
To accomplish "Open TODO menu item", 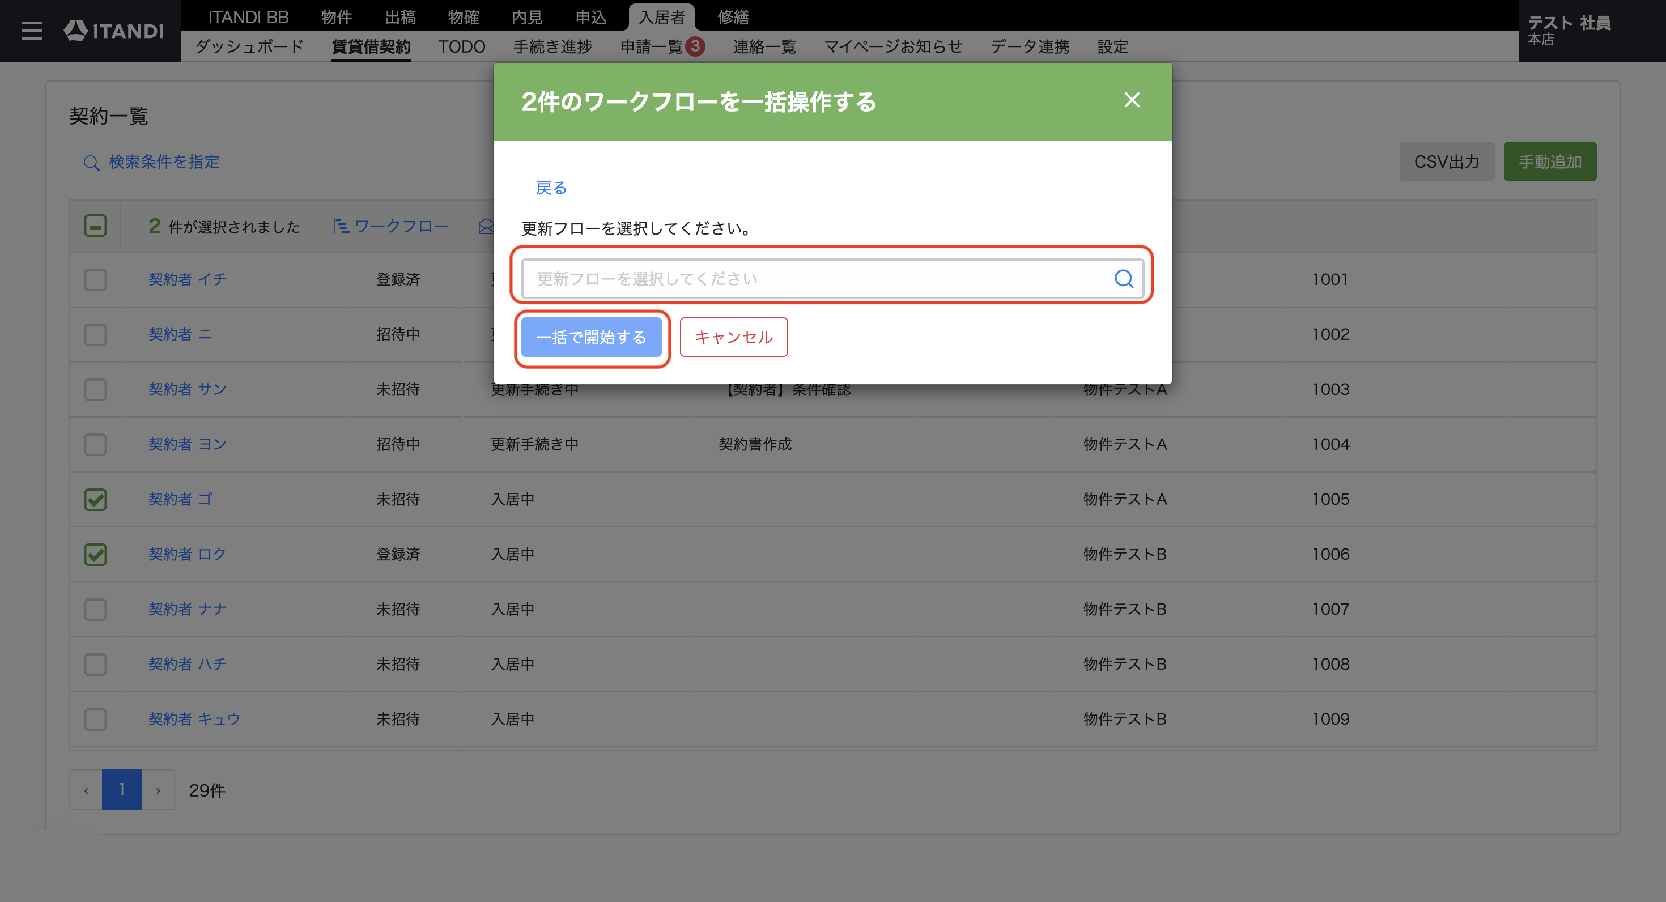I will [x=462, y=46].
